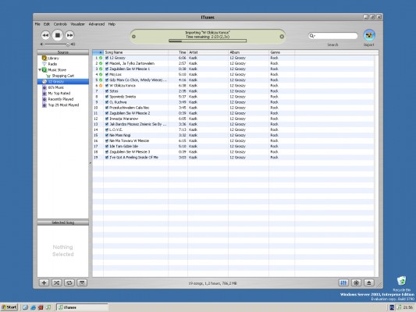Collapse the Music Store tree item

(40, 70)
